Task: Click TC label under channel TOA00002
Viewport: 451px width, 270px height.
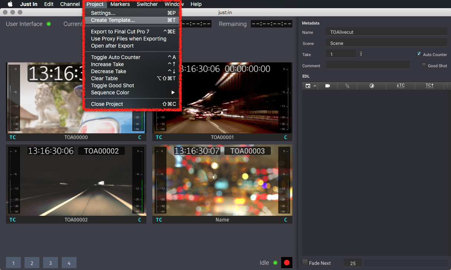Action: (13, 220)
